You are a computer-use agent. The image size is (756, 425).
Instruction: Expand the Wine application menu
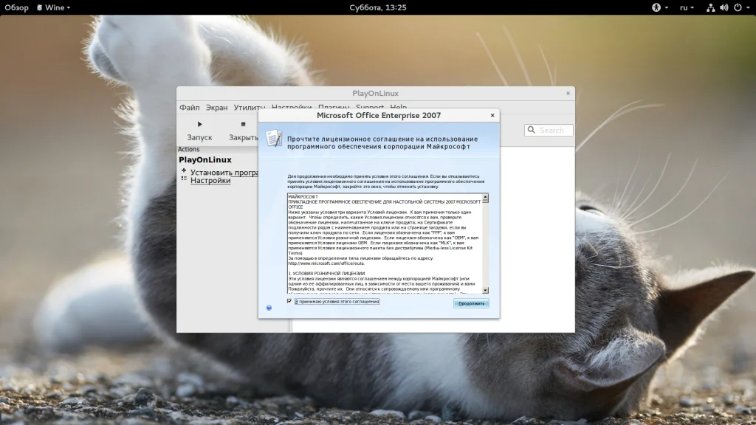(x=58, y=7)
